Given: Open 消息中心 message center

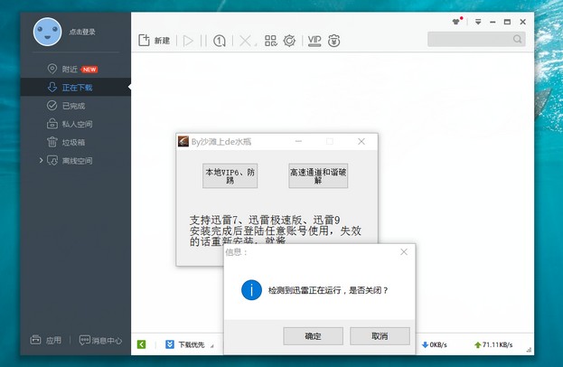Looking at the screenshot, I should pos(100,340).
